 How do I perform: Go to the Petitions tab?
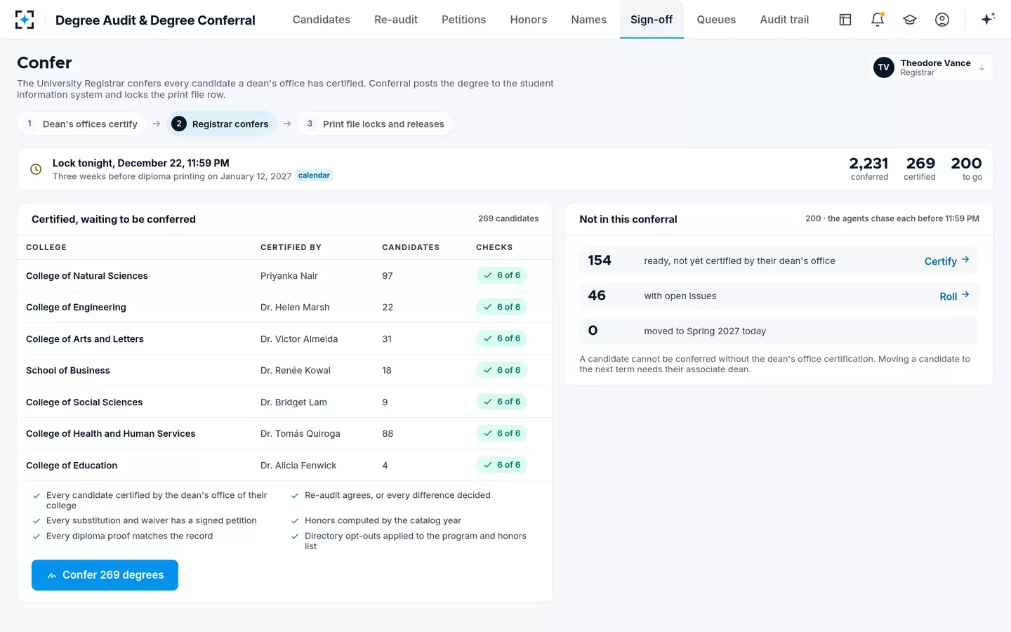[x=464, y=20]
